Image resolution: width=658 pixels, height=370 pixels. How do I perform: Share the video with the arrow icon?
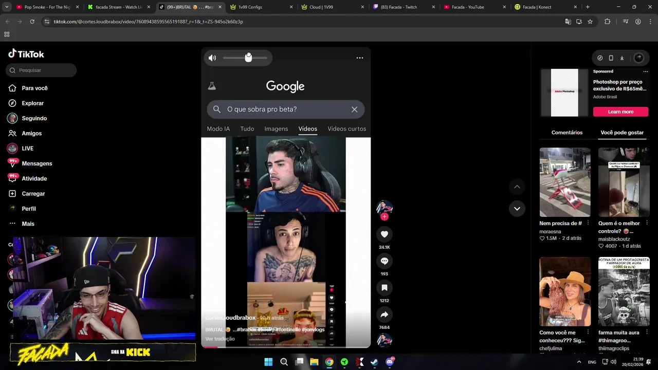coord(384,314)
